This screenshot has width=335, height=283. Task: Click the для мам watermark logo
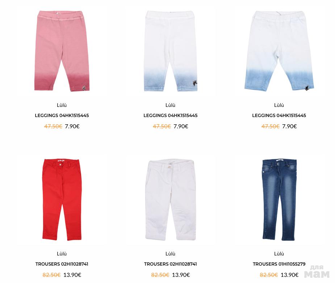[317, 272]
